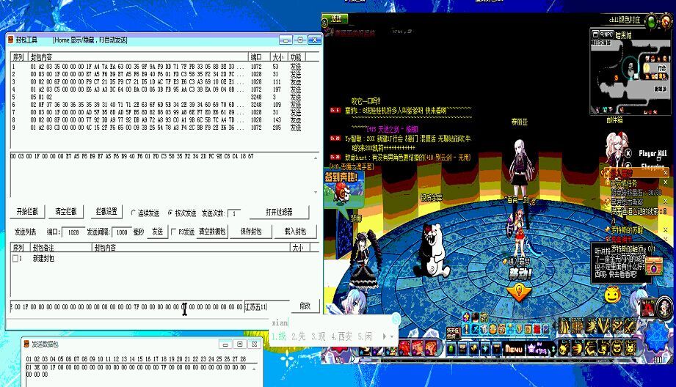Image resolution: width=676 pixels, height=387 pixels.
Task: Click the treasure chest icon in quest popup
Action: tap(653, 265)
